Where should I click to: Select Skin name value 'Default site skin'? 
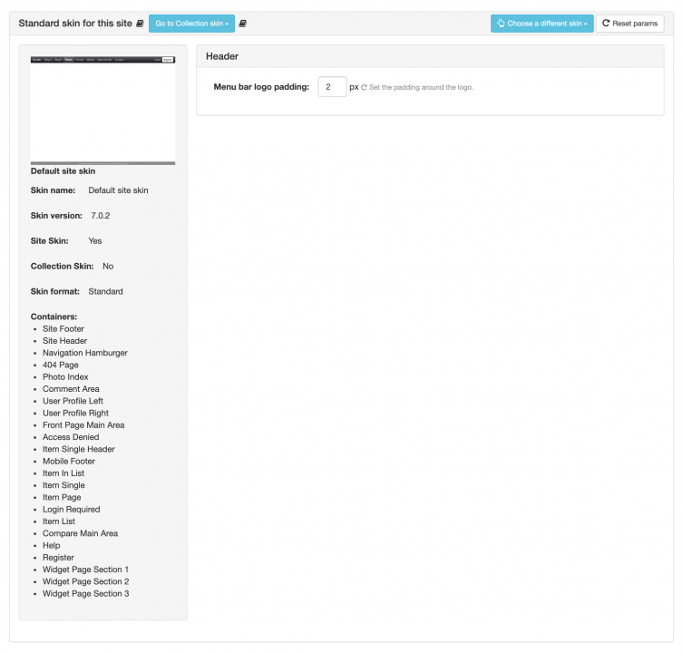click(x=118, y=190)
